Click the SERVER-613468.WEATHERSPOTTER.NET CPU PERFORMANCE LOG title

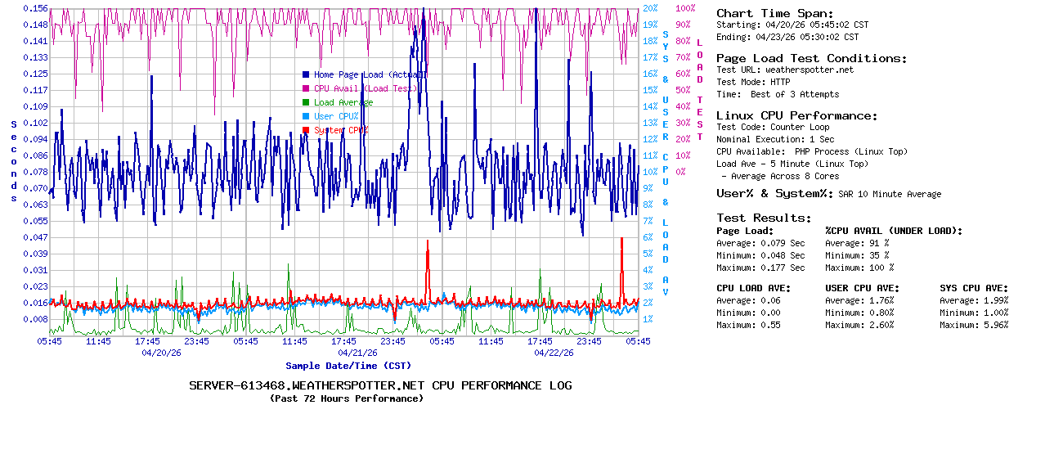coord(380,385)
